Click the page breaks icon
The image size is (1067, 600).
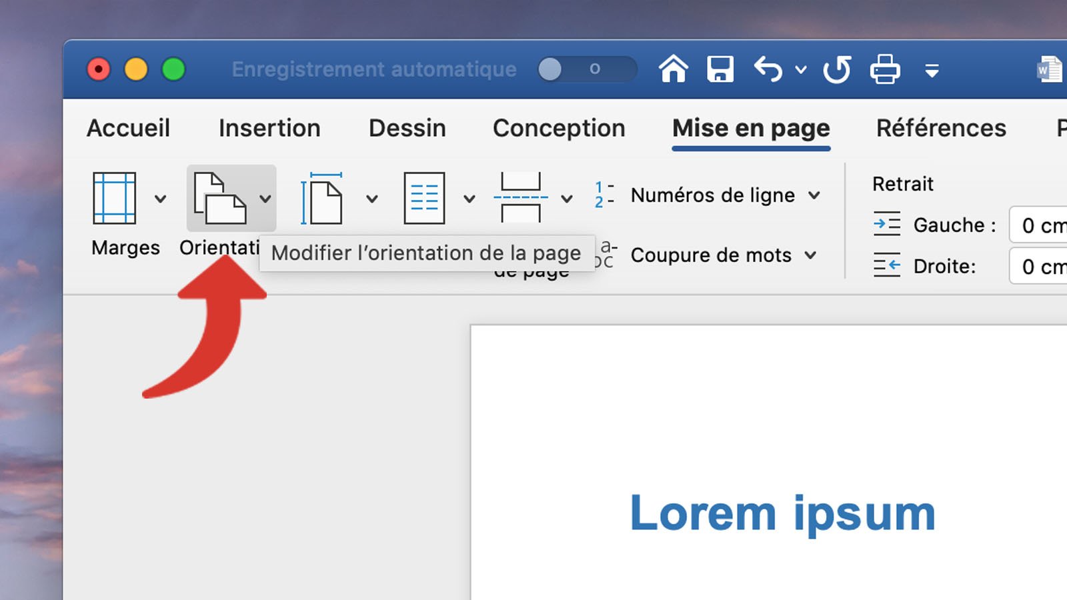521,197
